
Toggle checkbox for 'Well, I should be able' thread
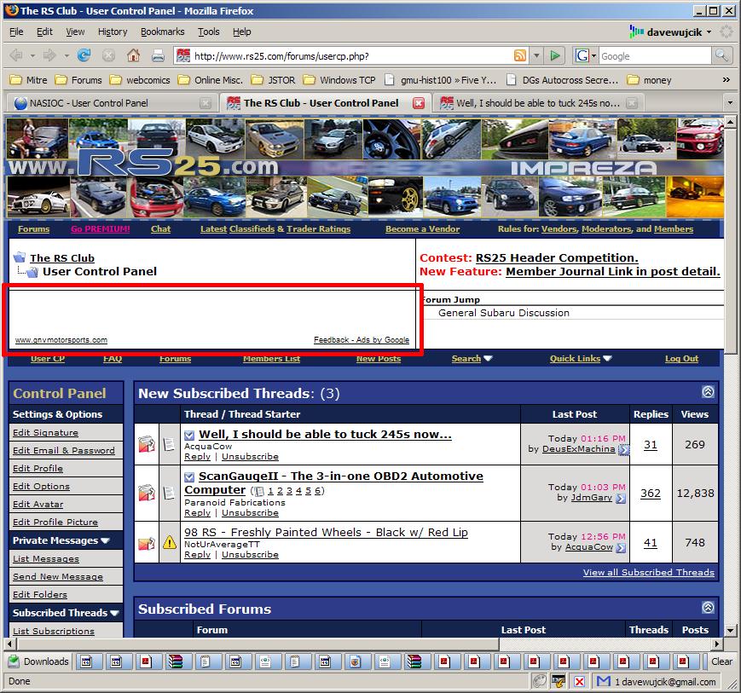189,435
